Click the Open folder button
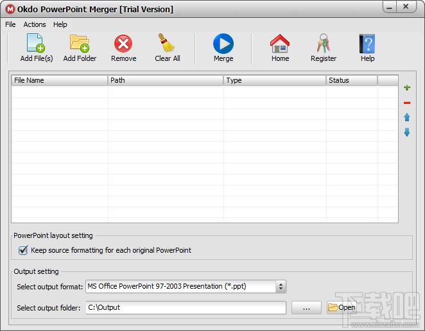This screenshot has height=331, width=425. click(342, 308)
